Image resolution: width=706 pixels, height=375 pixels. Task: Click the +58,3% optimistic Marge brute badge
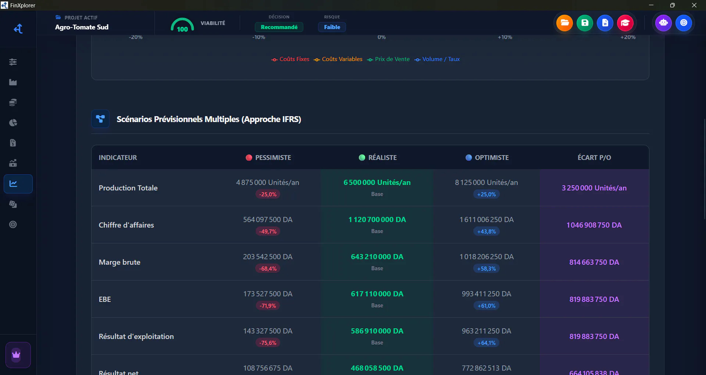tap(486, 269)
